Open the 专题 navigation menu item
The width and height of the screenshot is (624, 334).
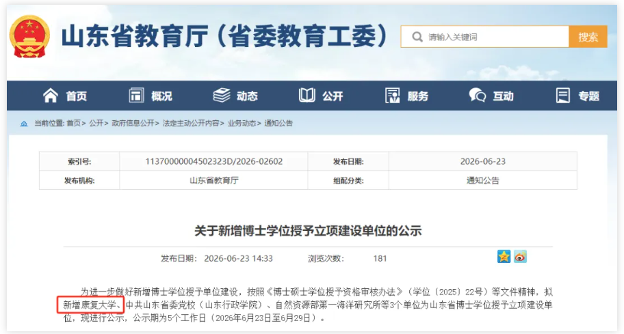click(x=588, y=96)
